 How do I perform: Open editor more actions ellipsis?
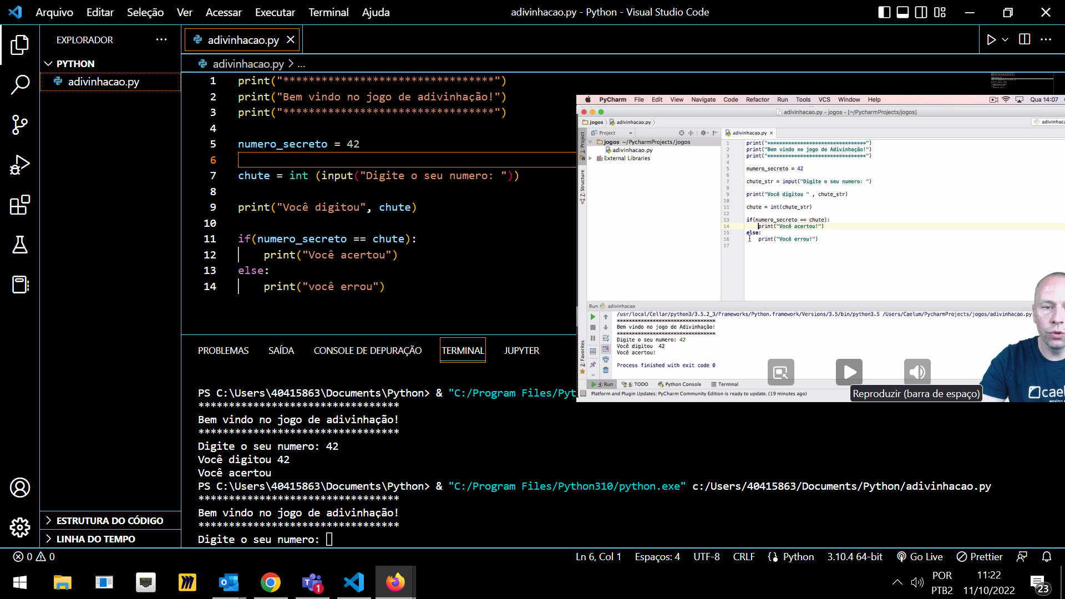point(1046,39)
